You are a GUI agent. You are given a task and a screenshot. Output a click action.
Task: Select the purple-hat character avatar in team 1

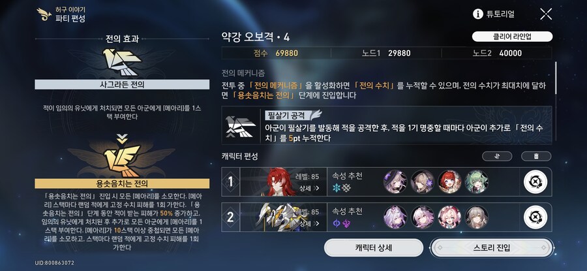(x=395, y=182)
